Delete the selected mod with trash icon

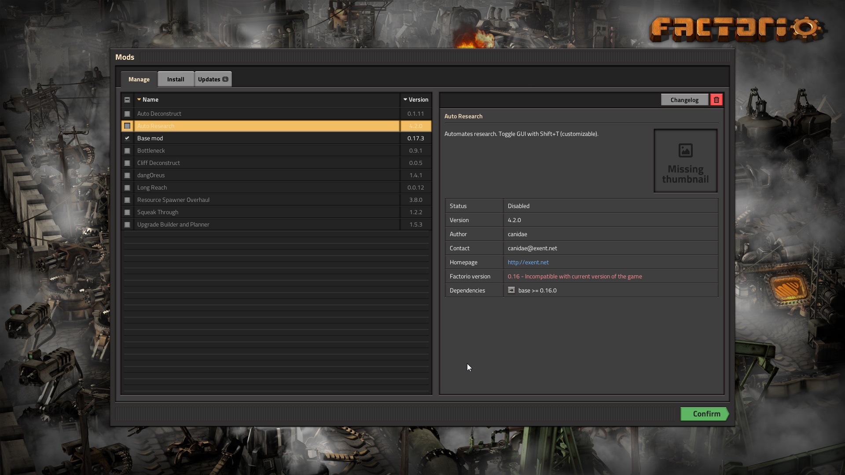pyautogui.click(x=716, y=100)
